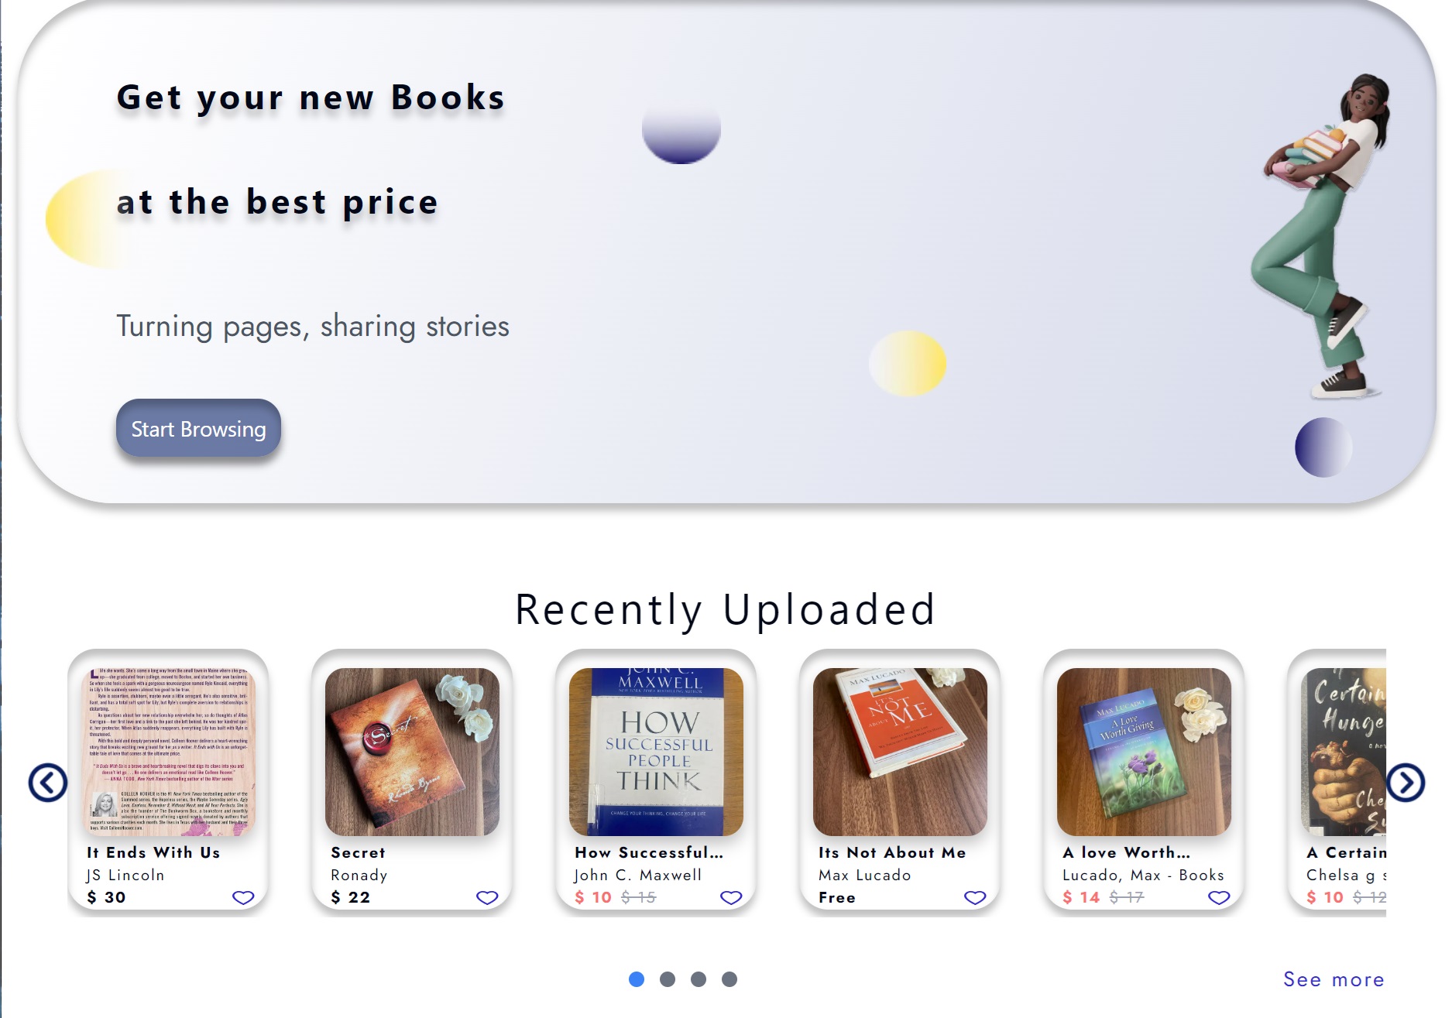Click the It Ends With Us title
1452x1018 pixels.
[x=153, y=852]
